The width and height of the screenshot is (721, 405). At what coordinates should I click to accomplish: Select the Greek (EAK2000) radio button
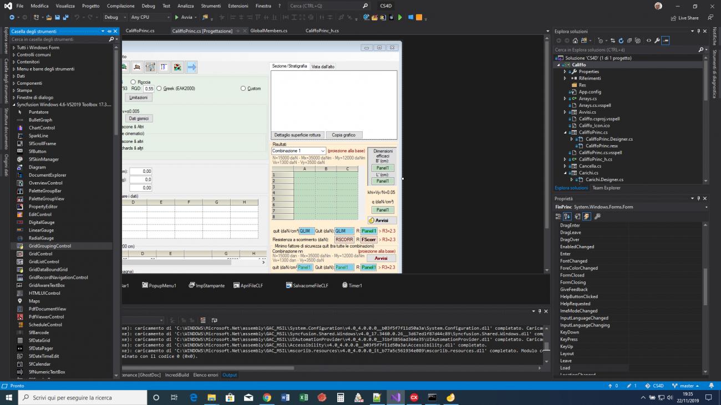[159, 88]
